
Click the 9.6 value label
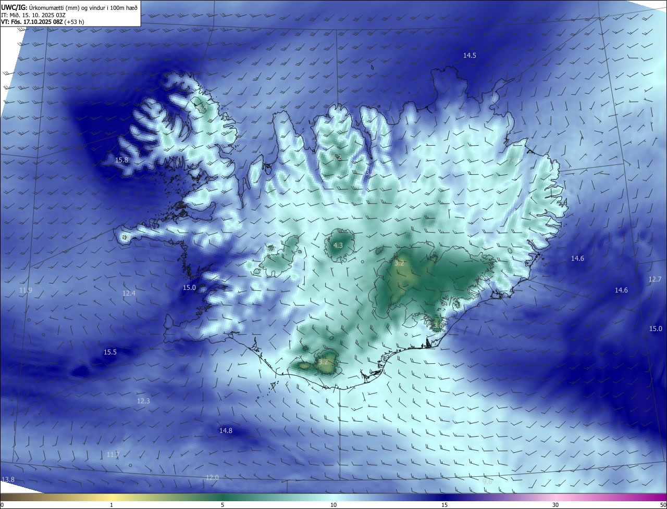(487, 482)
